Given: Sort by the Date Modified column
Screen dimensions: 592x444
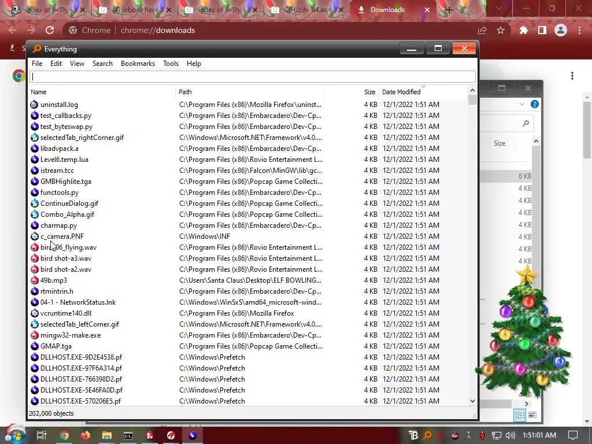Looking at the screenshot, I should (x=401, y=92).
